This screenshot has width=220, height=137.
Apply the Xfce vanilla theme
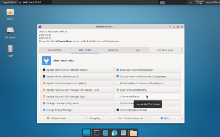[x=148, y=97]
